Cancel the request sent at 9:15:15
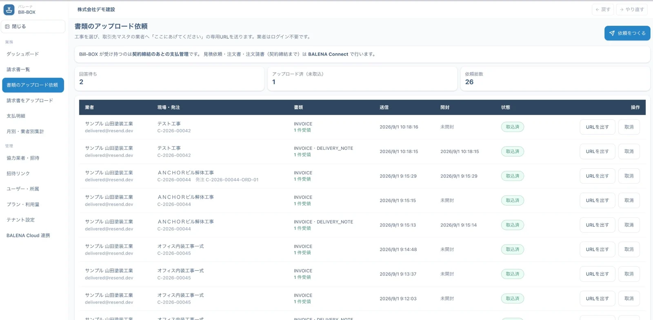The height and width of the screenshot is (320, 653). 629,200
